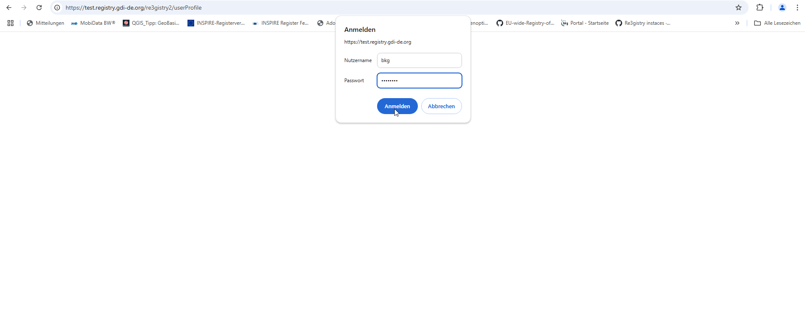Reload the page with the refresh icon
This screenshot has width=805, height=320.
pos(39,8)
